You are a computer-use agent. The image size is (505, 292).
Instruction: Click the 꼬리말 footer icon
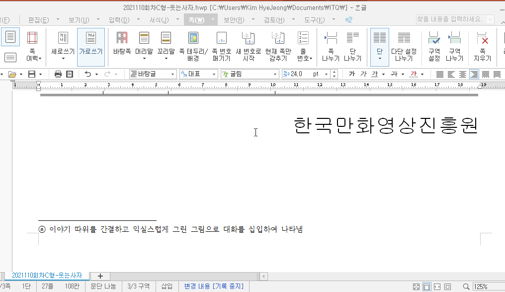point(166,38)
